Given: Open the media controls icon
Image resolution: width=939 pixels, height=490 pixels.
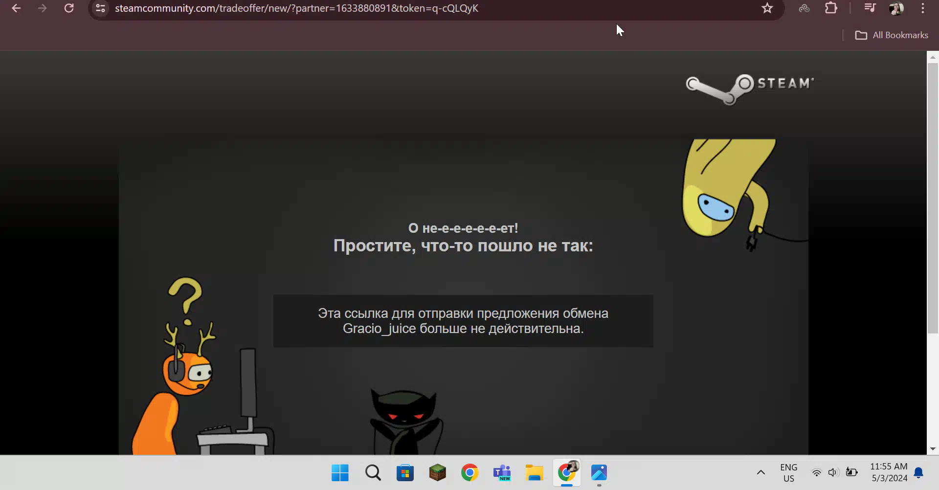Looking at the screenshot, I should [x=870, y=8].
